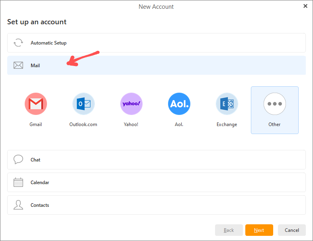Close the New Account window
Viewport: 313px width, 241px height.
tap(305, 6)
